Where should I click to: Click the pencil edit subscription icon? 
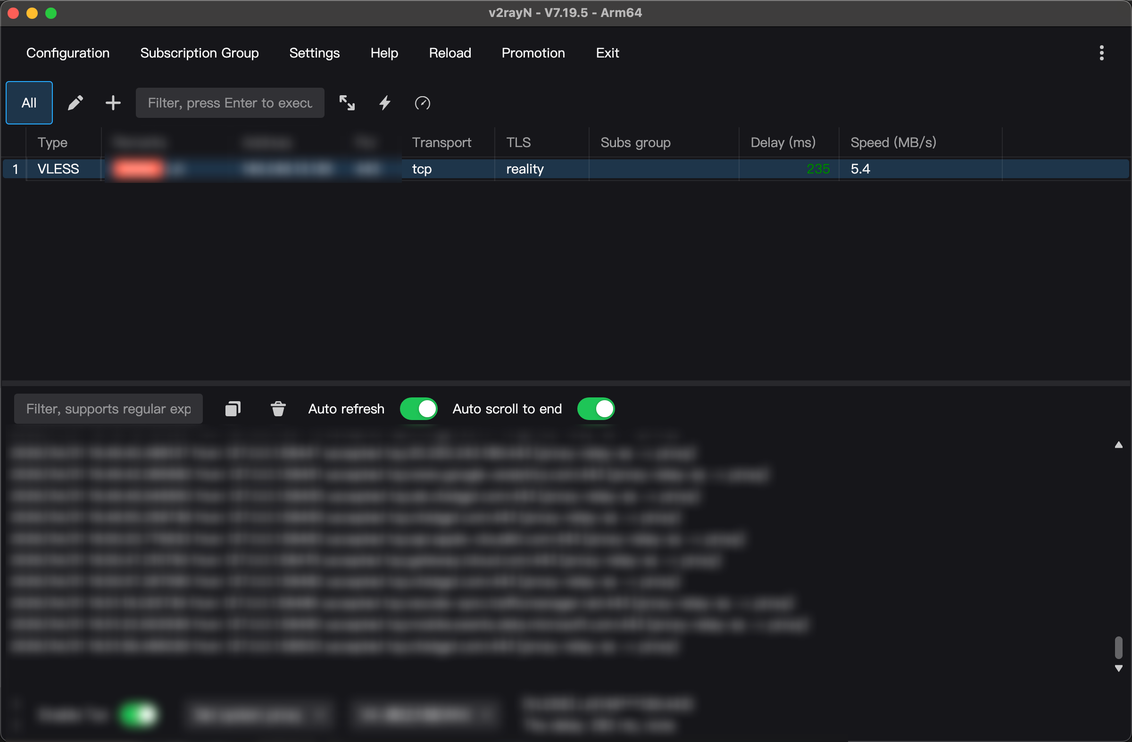tap(75, 103)
